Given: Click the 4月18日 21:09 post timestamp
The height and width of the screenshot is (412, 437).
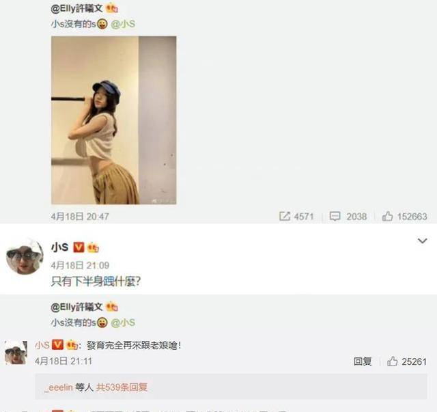Looking at the screenshot, I should coord(80,265).
